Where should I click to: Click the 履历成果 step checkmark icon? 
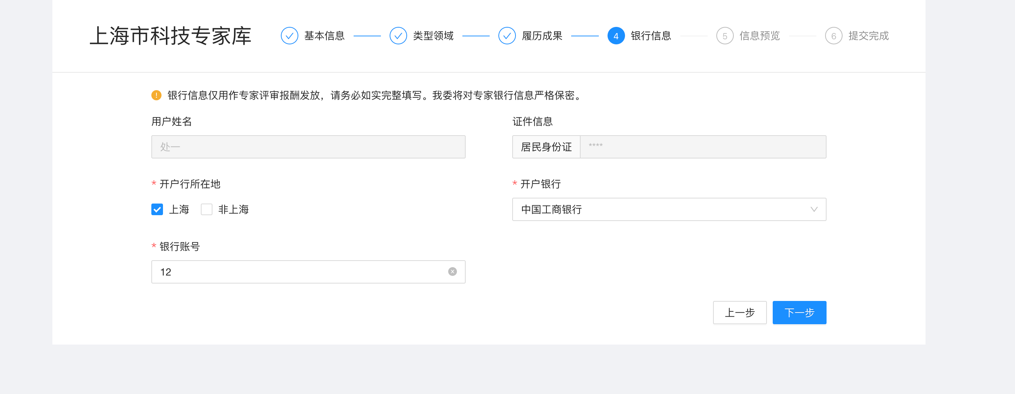(x=507, y=36)
